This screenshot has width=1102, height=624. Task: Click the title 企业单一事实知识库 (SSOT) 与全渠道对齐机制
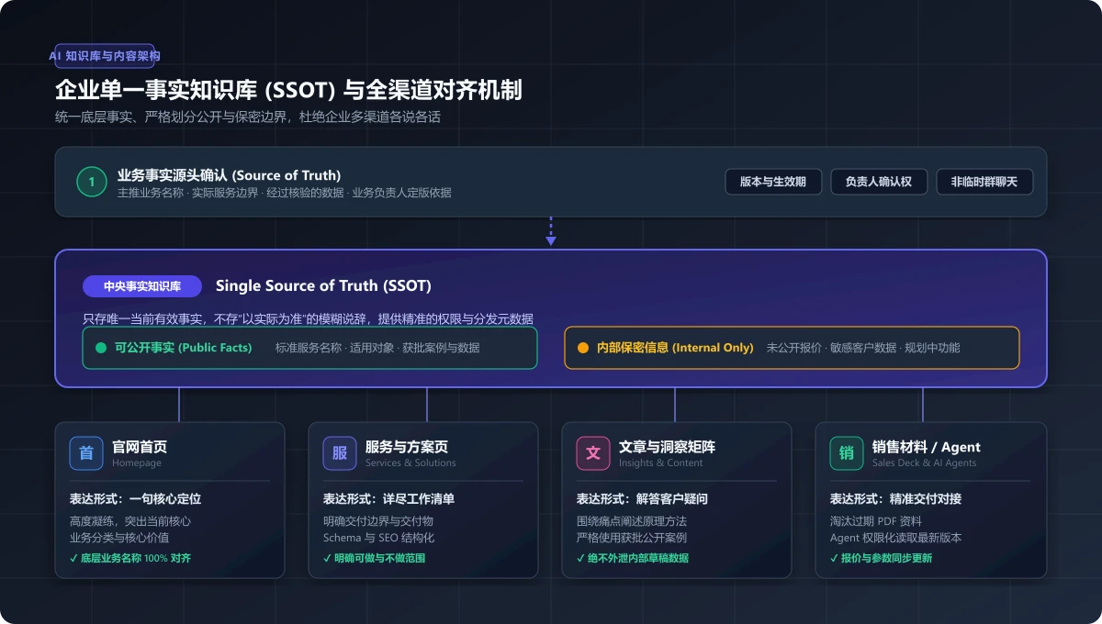(x=288, y=90)
